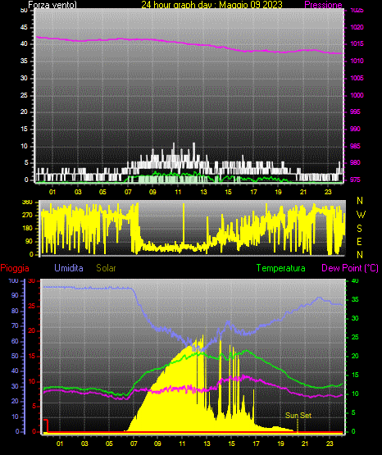382x455 pixels.
Task: Click the 90 humidity axis value
Action: pos(15,295)
